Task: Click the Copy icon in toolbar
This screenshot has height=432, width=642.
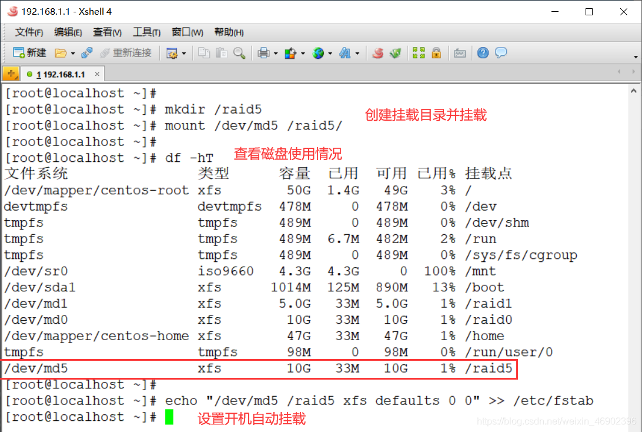Action: coord(203,53)
